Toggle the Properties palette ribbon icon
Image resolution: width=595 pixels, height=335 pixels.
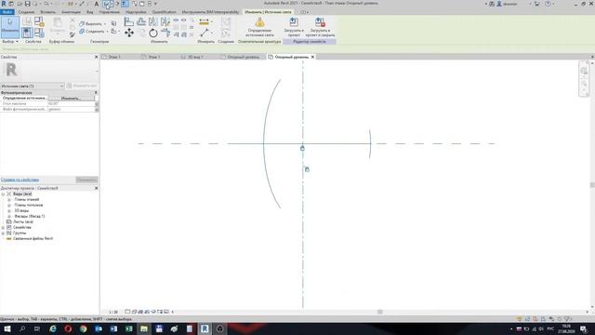click(27, 33)
